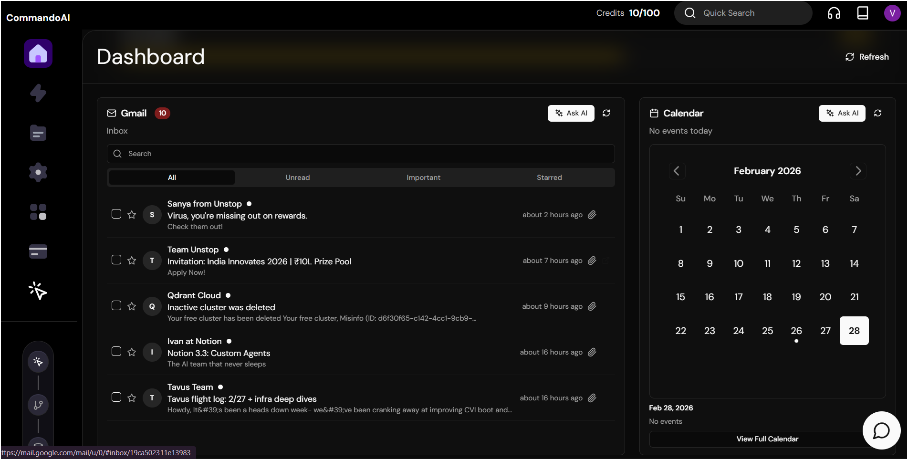Check the Ivan at Notion email checkbox
908x460 pixels.
tap(116, 351)
